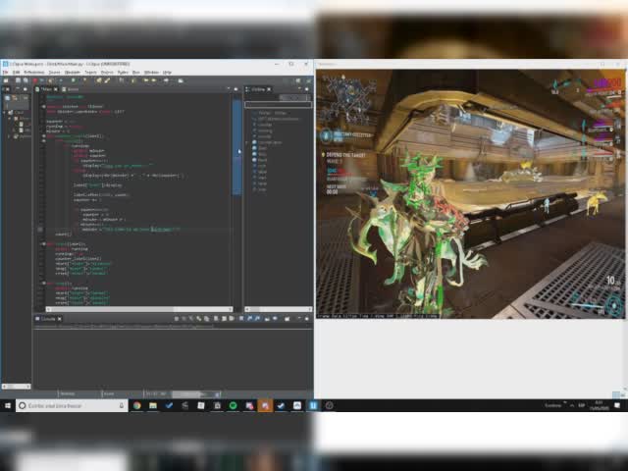Open the Windows notification center
628x471 pixels.
(x=617, y=405)
